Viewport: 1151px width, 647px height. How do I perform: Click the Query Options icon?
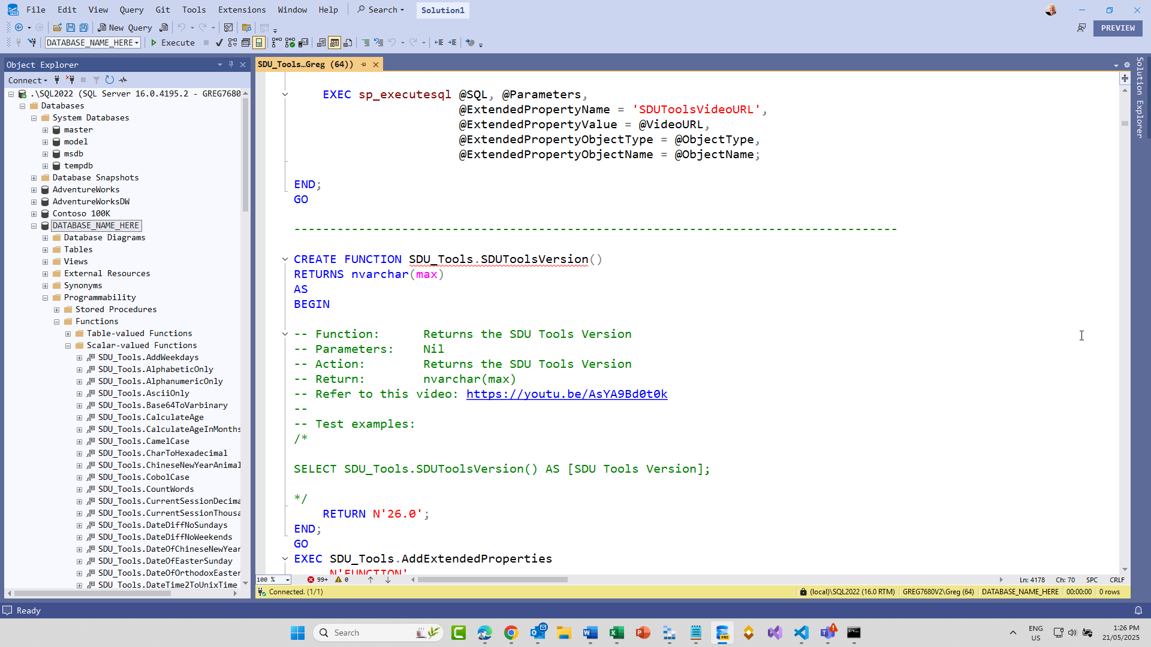tap(246, 43)
